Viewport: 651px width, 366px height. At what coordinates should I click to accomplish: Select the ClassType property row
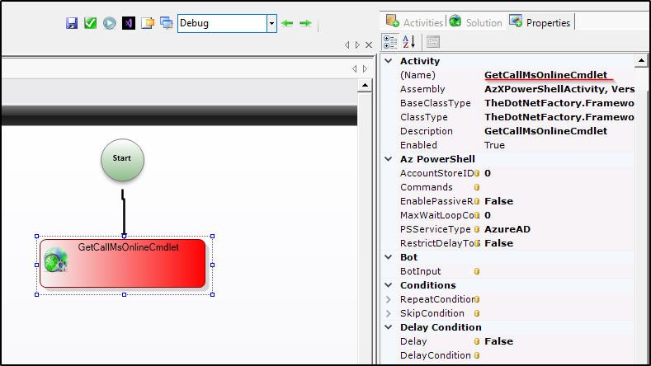point(509,117)
